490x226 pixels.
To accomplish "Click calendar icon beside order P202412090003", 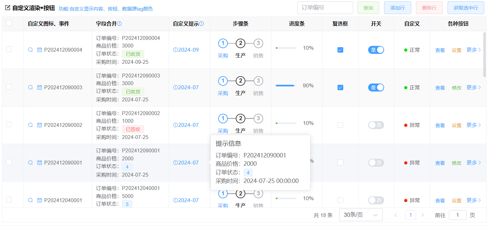I will click(x=40, y=87).
